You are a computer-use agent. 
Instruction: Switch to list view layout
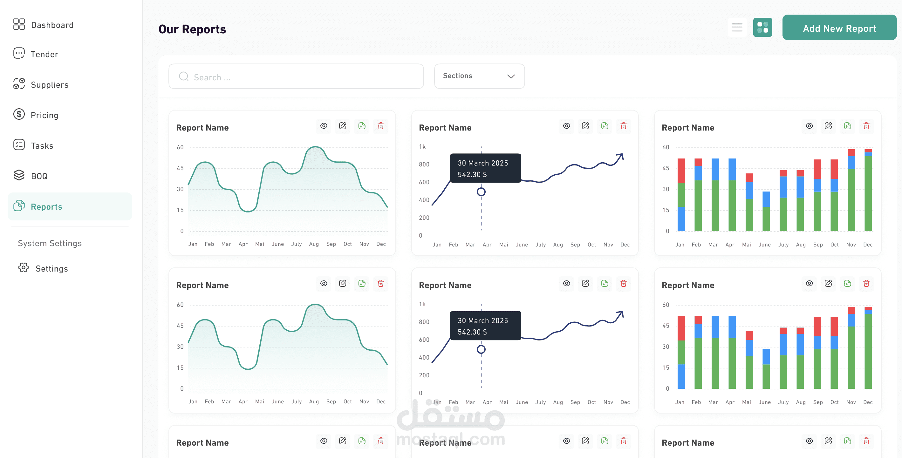[x=737, y=27]
